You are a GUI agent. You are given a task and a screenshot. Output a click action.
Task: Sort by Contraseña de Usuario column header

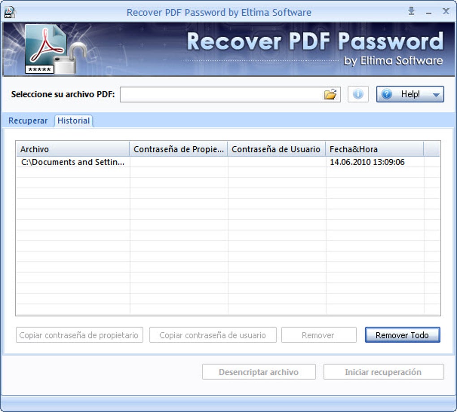[x=276, y=149]
